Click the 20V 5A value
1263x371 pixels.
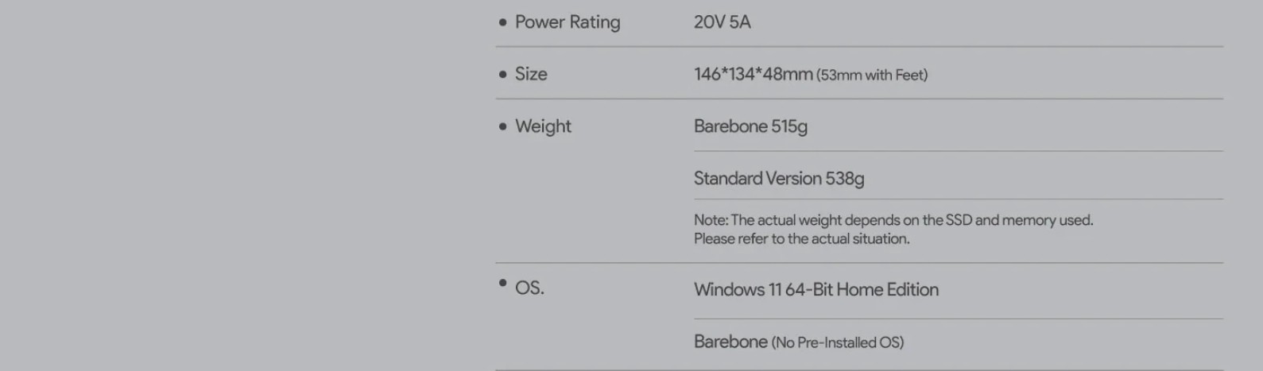click(722, 22)
